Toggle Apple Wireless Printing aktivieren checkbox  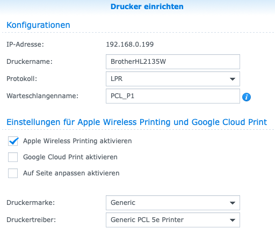click(x=13, y=141)
